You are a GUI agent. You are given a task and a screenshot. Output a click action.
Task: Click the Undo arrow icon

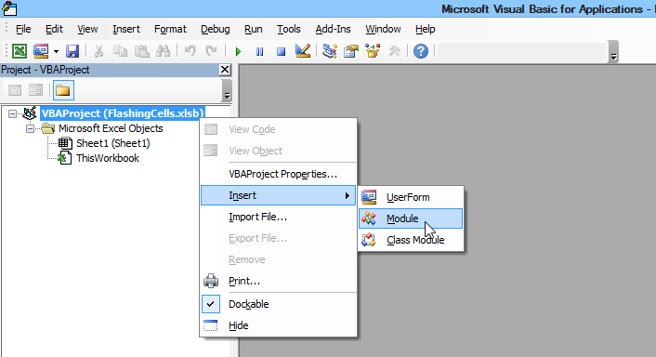tap(190, 51)
